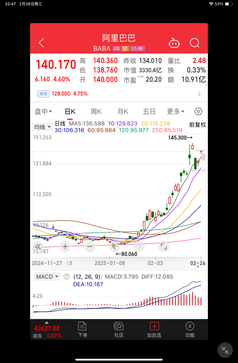Tap the 市盈 20.20 value

pos(154,80)
